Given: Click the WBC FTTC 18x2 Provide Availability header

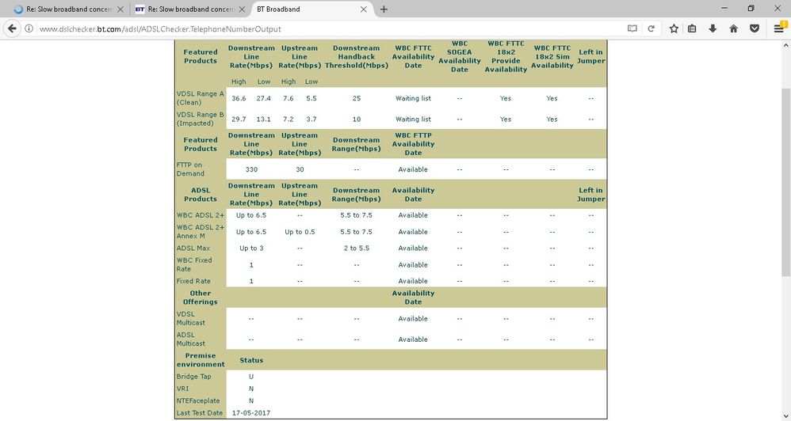Looking at the screenshot, I should point(506,56).
